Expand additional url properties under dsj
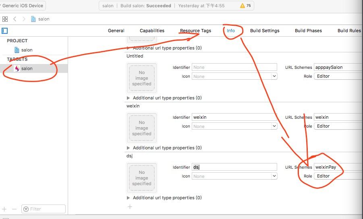363x219 pixels. click(x=128, y=198)
